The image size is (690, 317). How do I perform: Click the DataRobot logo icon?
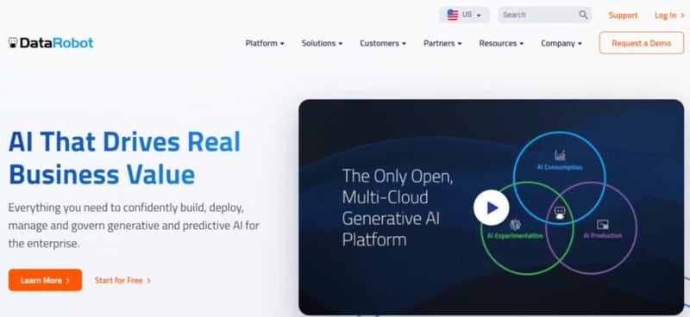13,43
